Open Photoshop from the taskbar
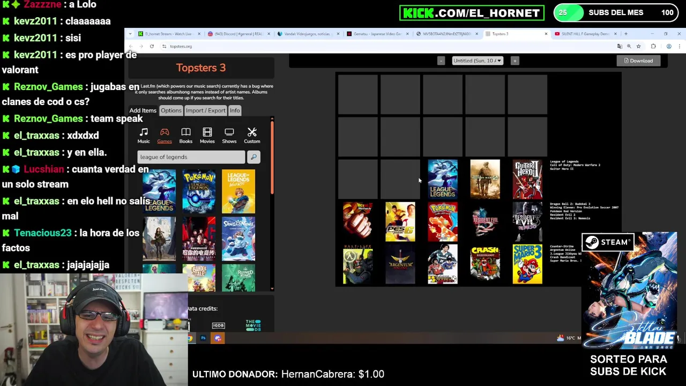686x386 pixels. pyautogui.click(x=203, y=338)
